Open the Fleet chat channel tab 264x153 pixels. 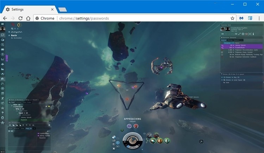[x=29, y=128]
